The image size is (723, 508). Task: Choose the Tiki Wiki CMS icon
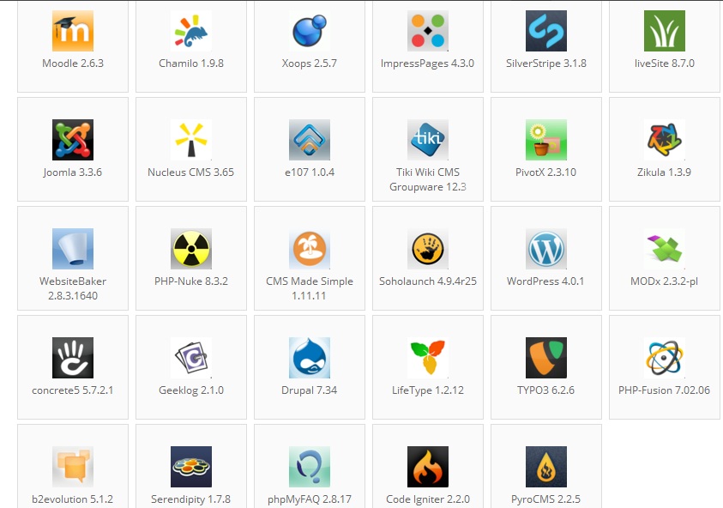[x=428, y=140]
